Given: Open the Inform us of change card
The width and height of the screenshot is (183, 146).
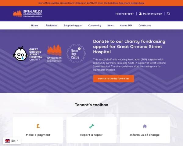Looking at the screenshot, I should pos(145,130).
